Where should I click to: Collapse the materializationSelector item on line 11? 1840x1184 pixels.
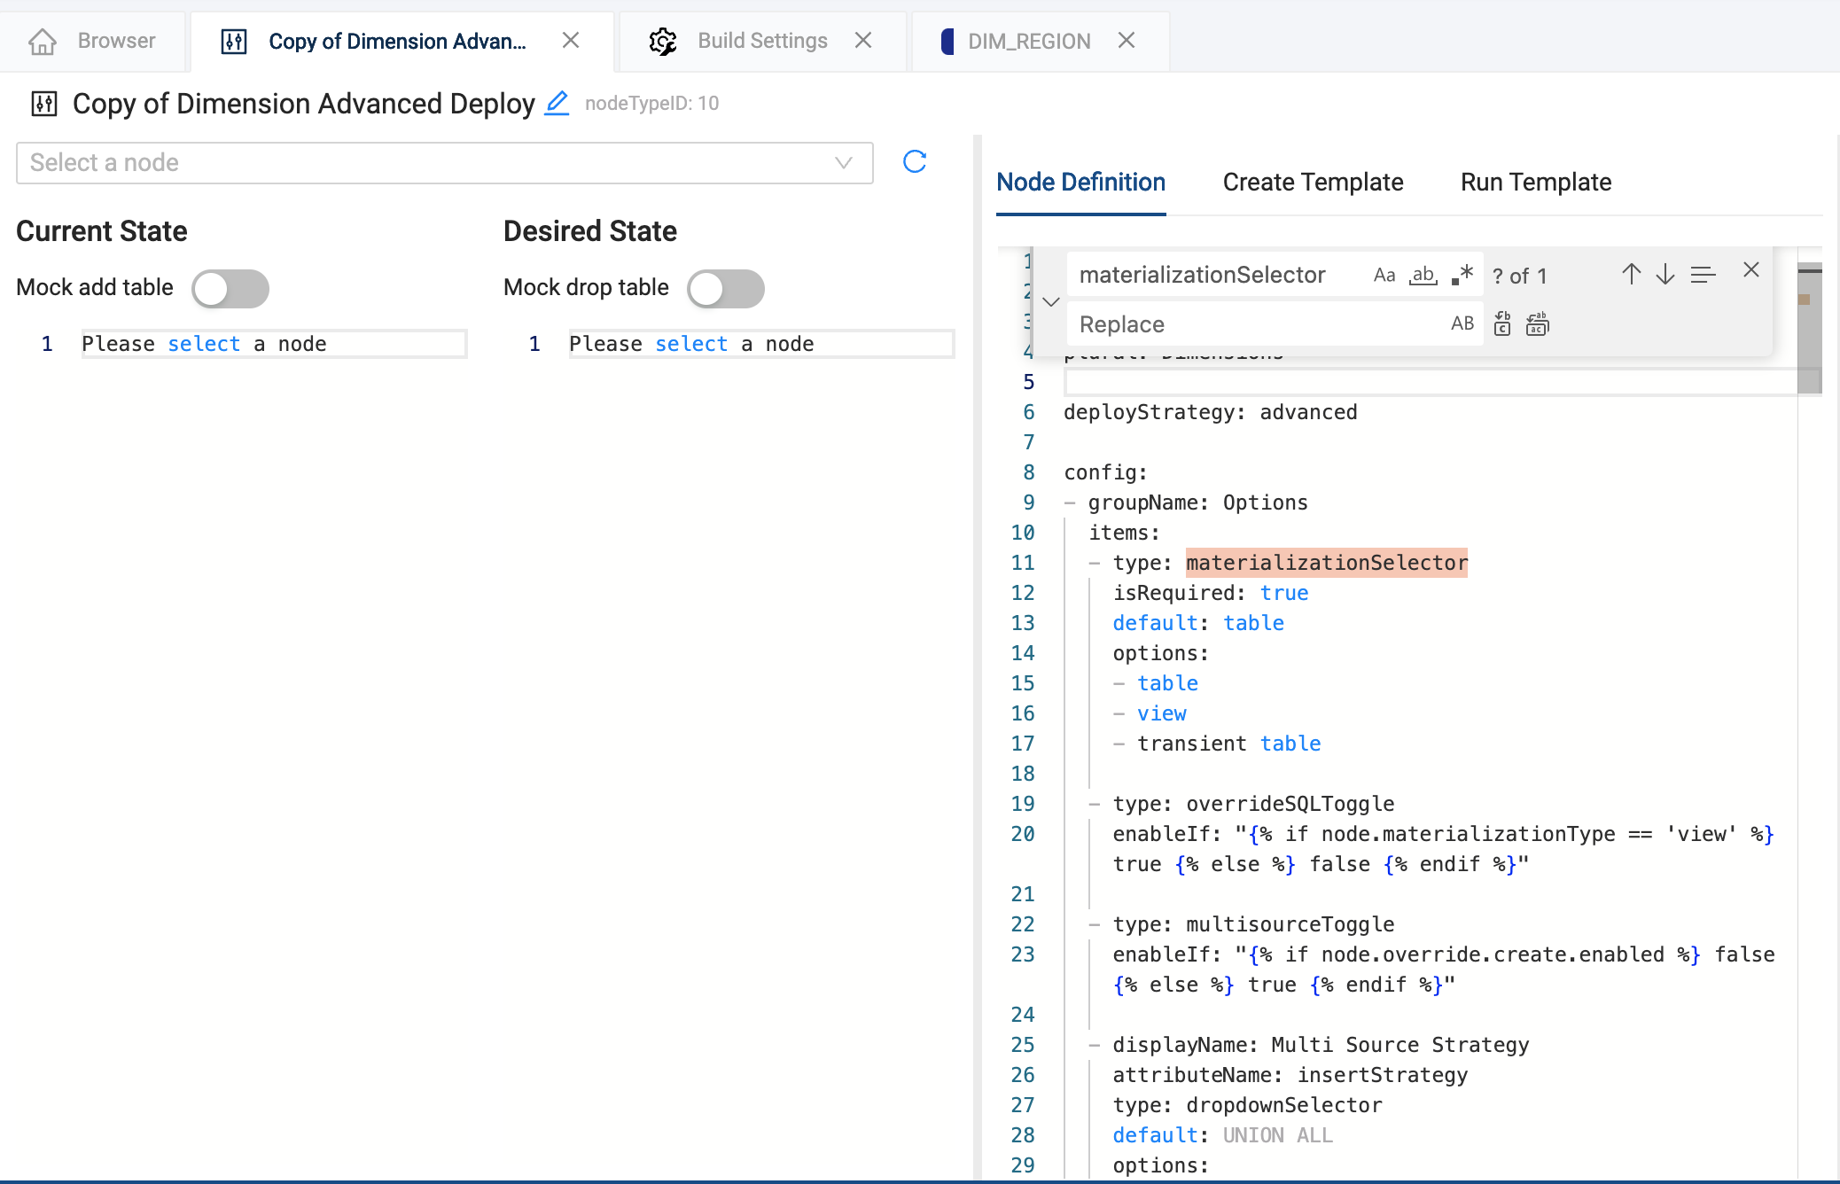(1095, 564)
